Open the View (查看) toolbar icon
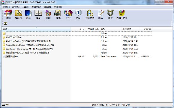Image resolution: width=174 pixels, height=108 pixels. click(x=38, y=14)
